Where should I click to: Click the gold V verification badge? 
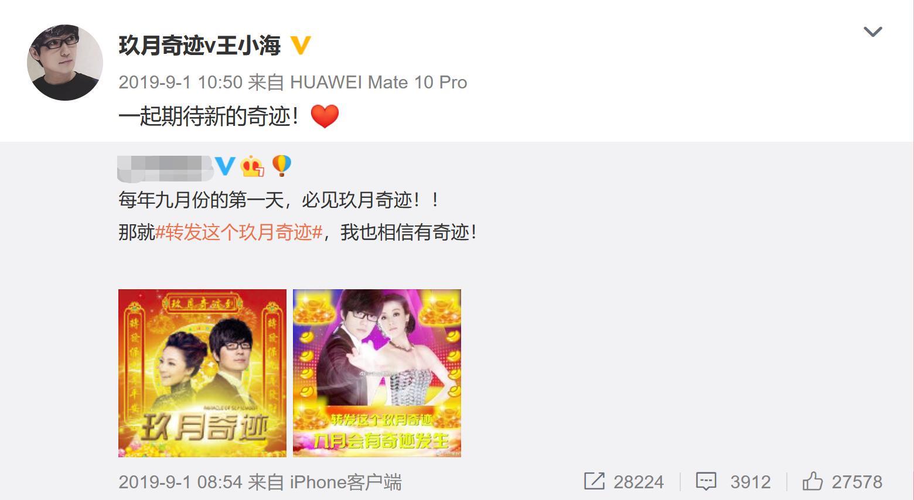click(x=300, y=46)
